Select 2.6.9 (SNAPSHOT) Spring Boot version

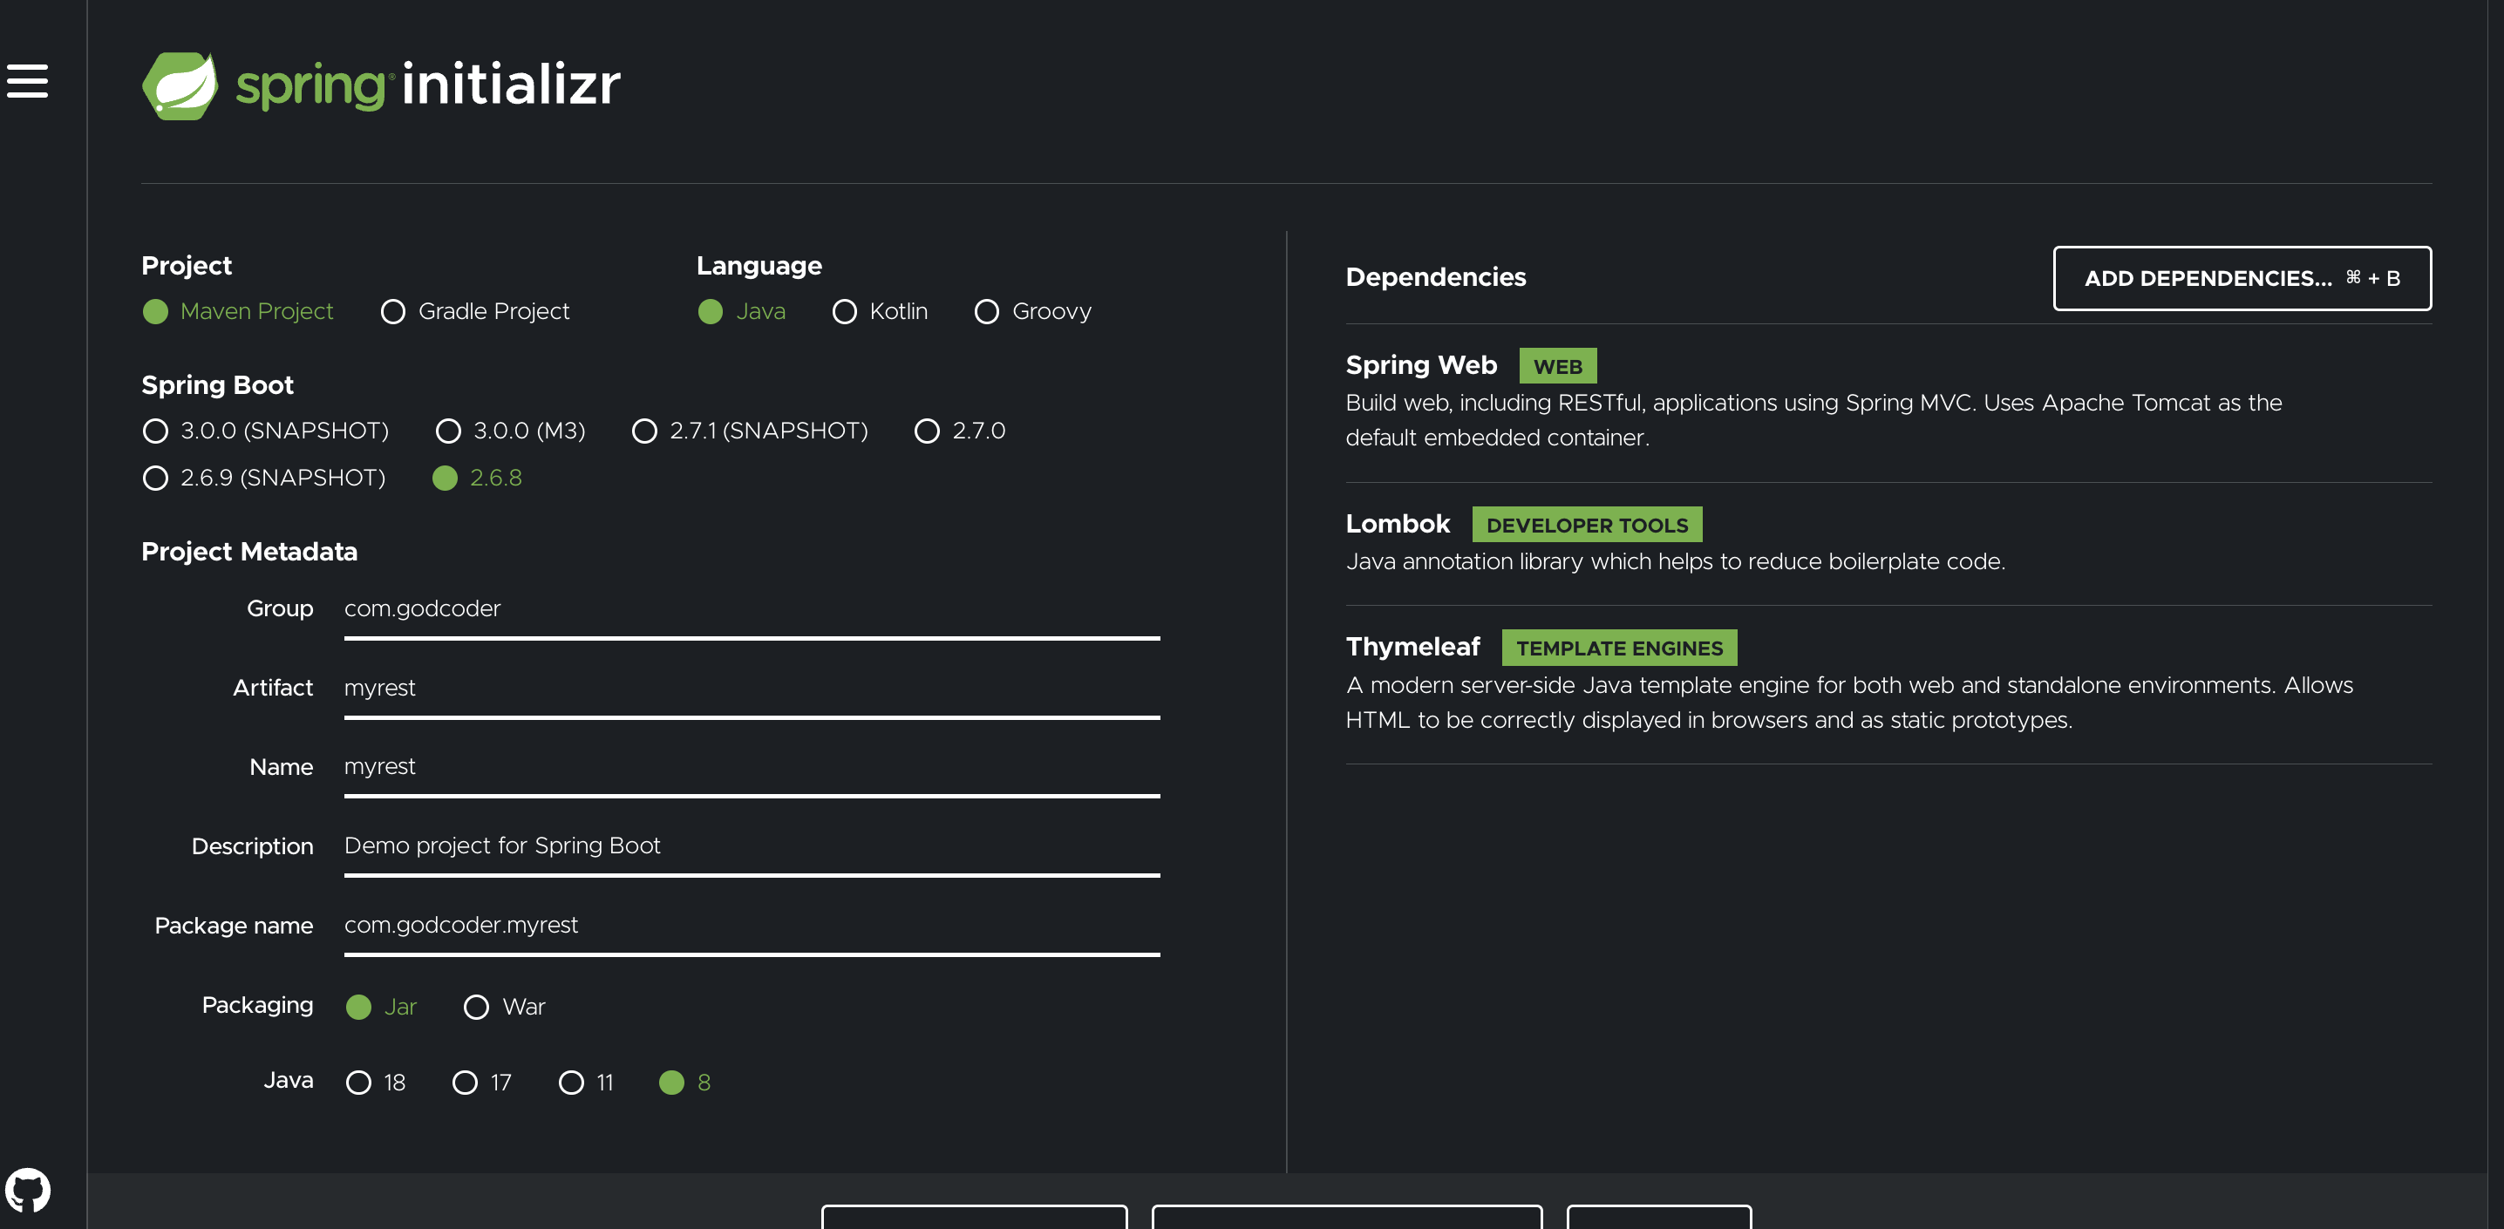(155, 479)
